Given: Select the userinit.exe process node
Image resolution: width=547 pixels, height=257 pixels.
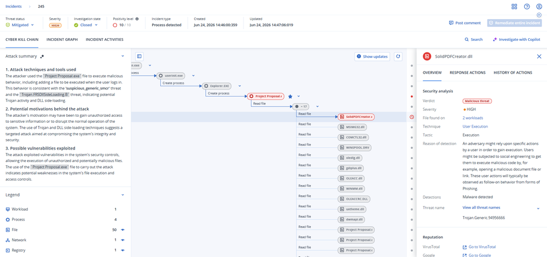Looking at the screenshot, I should (x=171, y=75).
